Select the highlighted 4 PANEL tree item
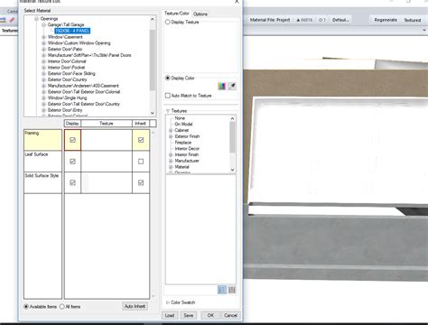 tap(72, 31)
